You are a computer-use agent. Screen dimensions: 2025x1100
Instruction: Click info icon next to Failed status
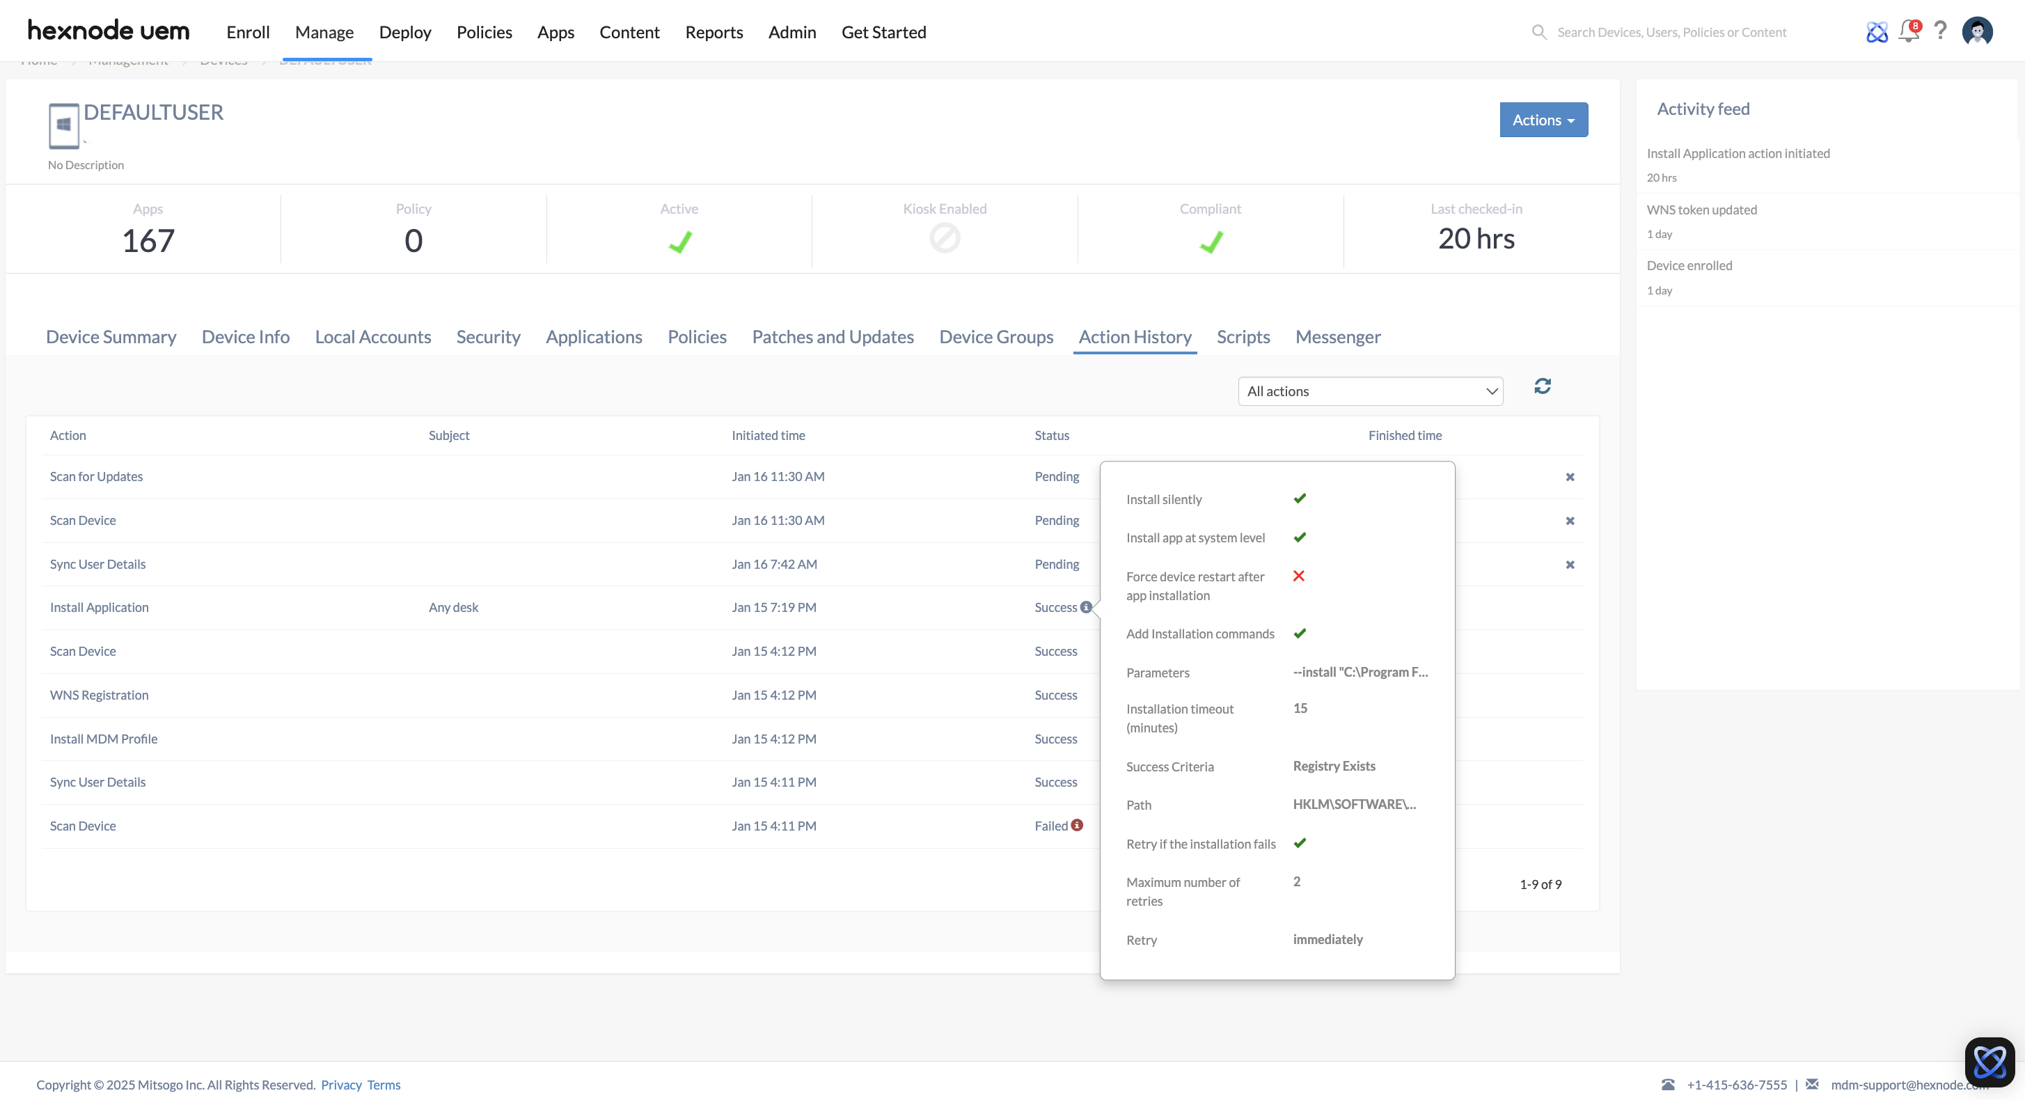click(1077, 825)
